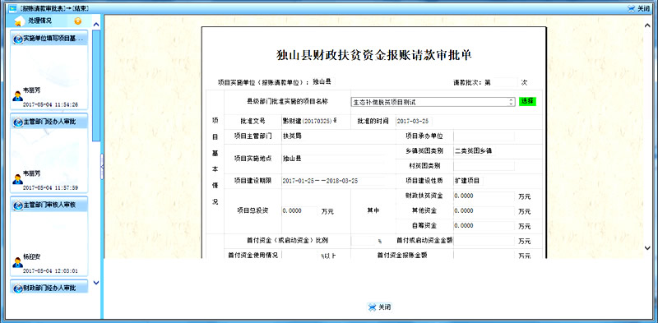This screenshot has width=658, height=323.
Task: Click the 首付资金比例 percent field
Action: [363, 241]
